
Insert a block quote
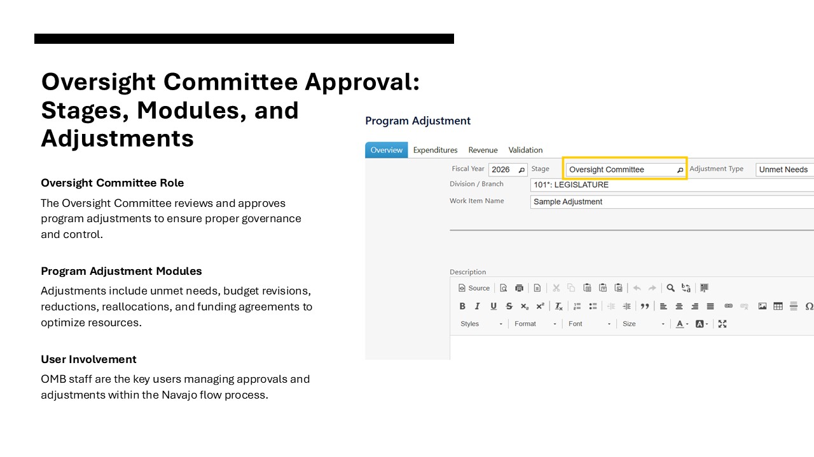coord(645,306)
